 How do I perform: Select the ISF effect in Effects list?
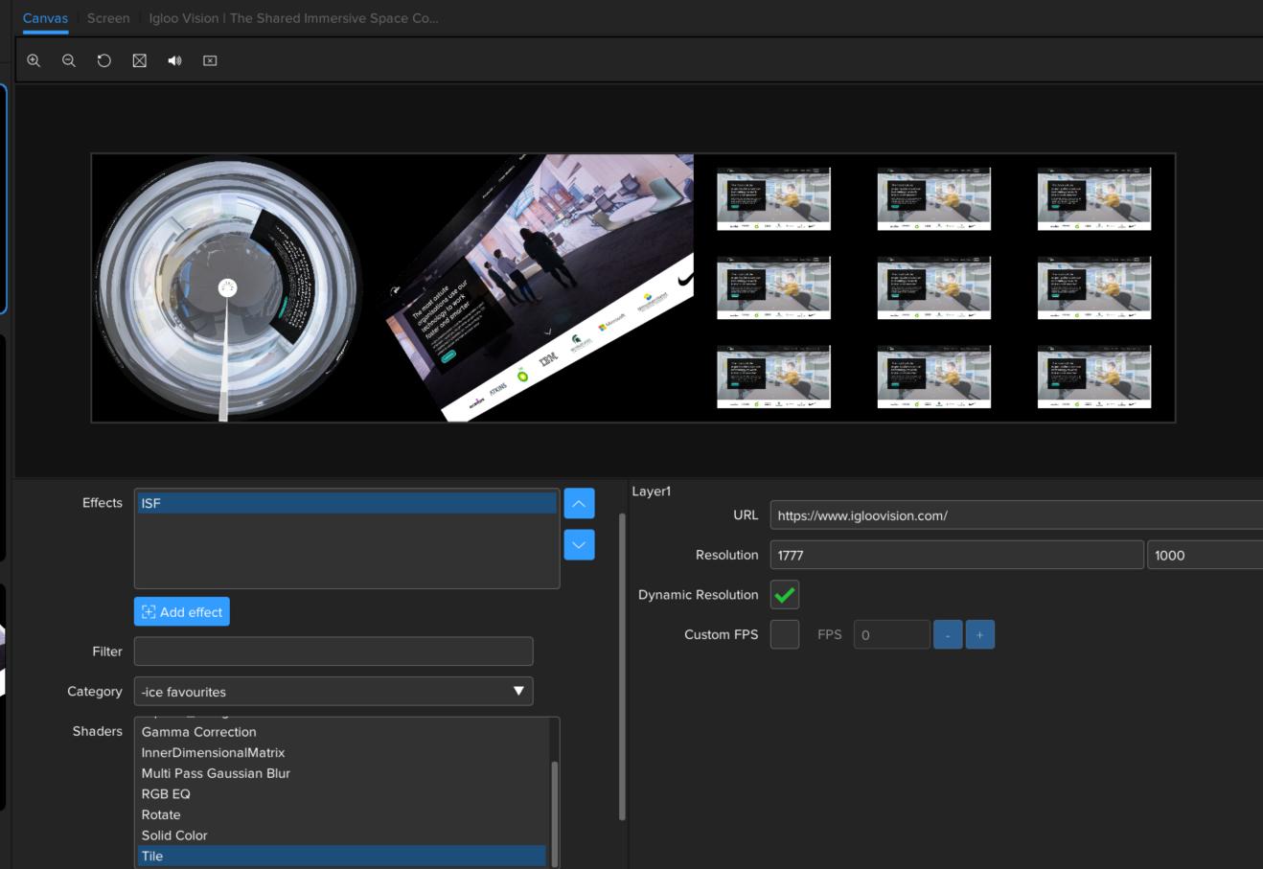(346, 503)
